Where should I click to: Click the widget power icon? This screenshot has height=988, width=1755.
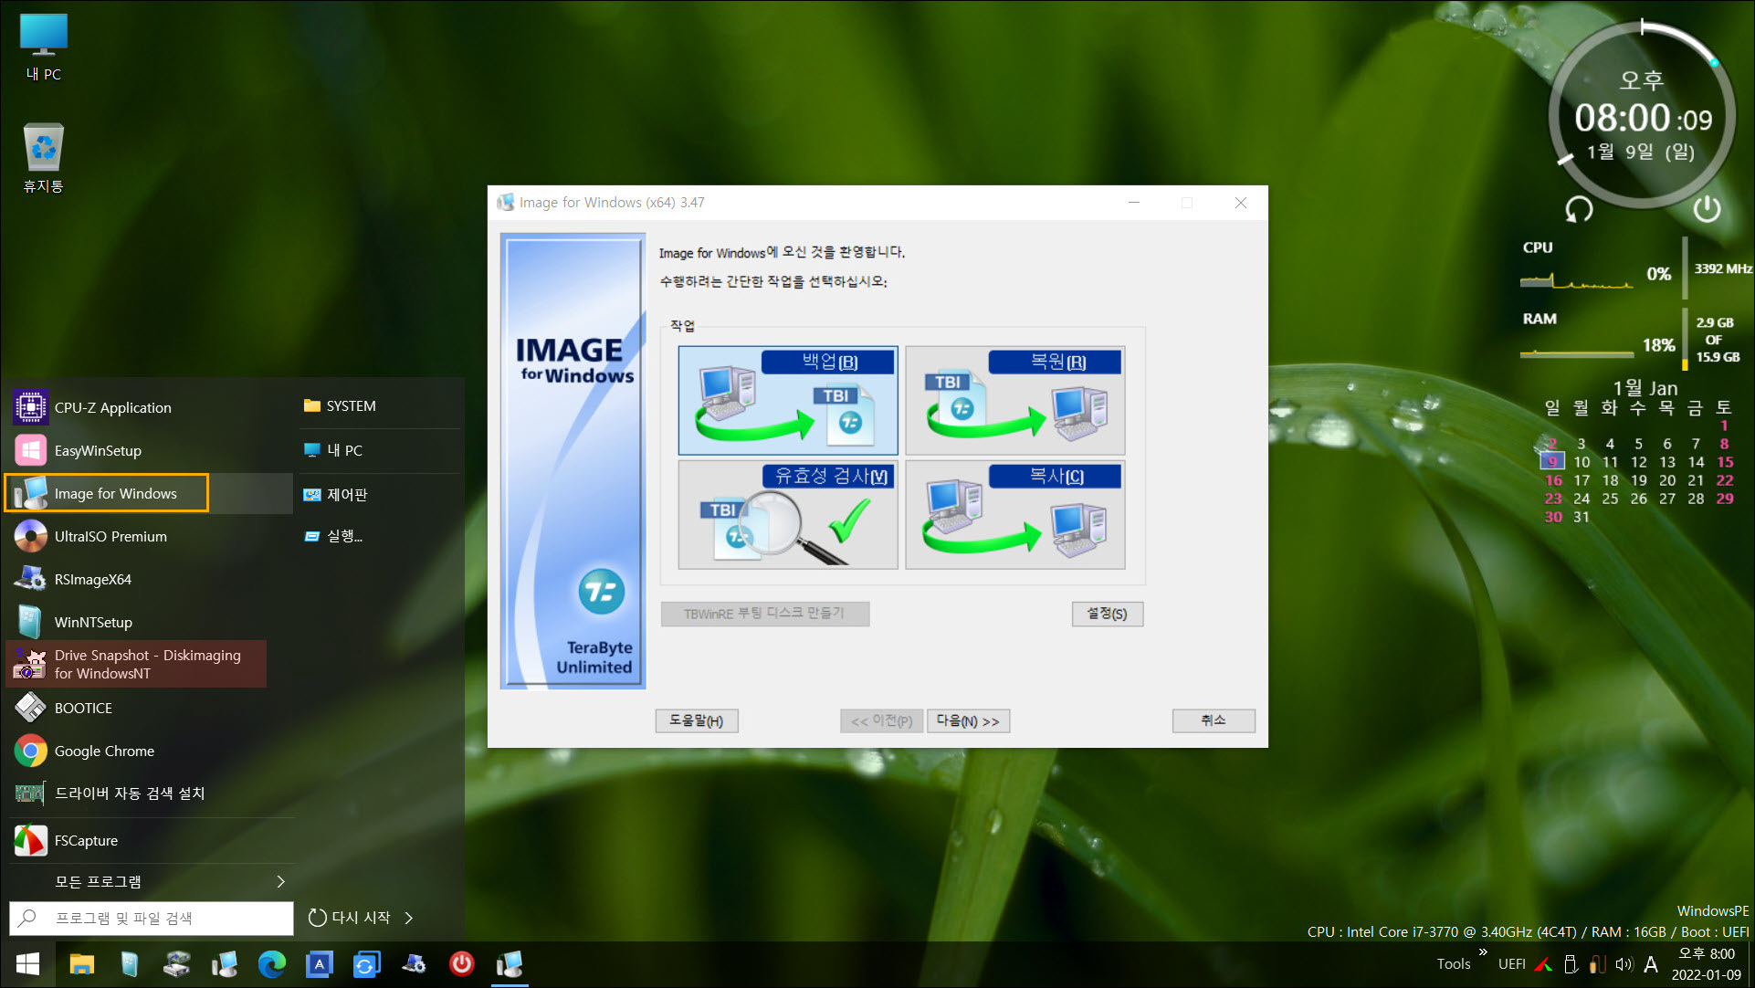[1707, 210]
